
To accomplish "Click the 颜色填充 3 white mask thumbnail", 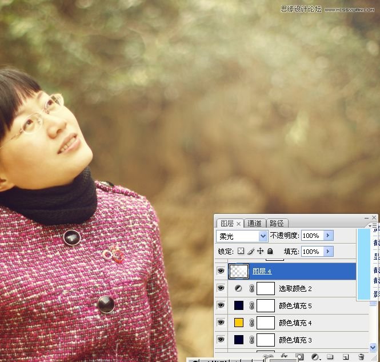I will point(266,340).
